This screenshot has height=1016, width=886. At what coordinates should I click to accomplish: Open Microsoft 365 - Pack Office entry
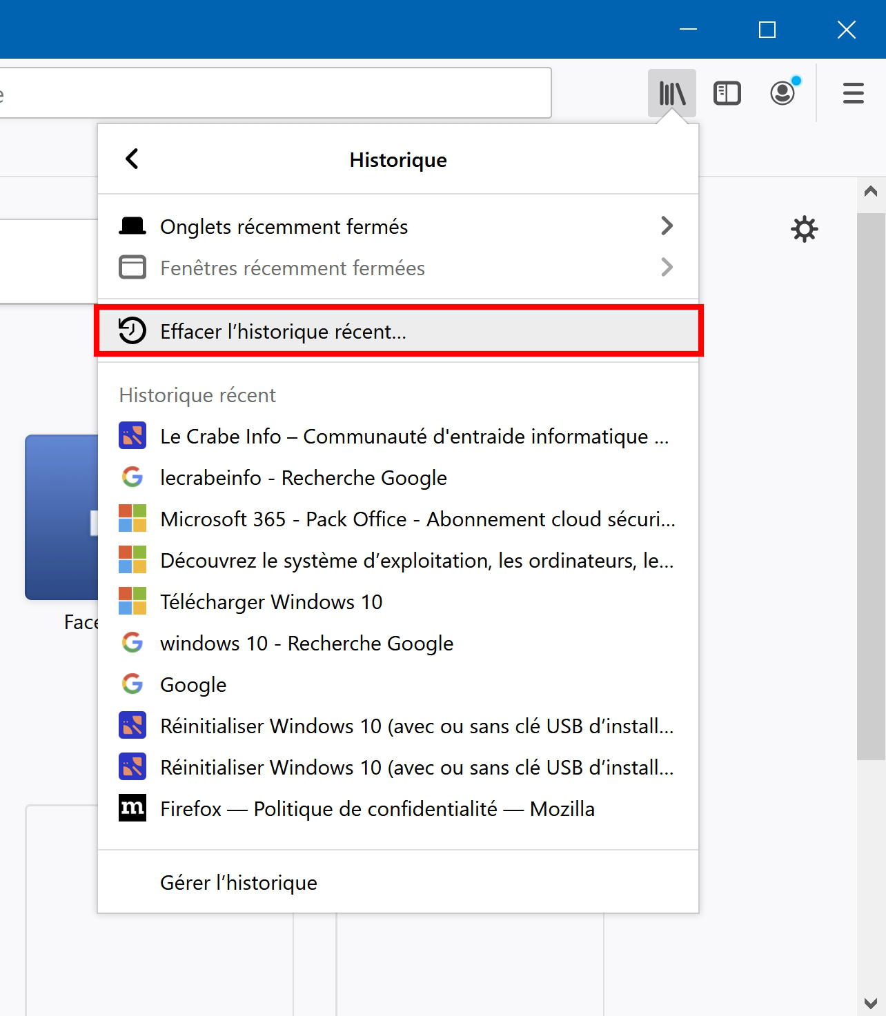[x=398, y=519]
